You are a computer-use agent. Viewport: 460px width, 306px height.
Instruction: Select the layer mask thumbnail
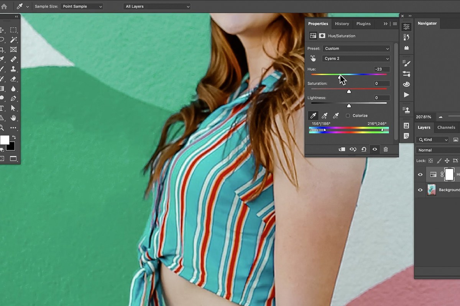click(449, 174)
